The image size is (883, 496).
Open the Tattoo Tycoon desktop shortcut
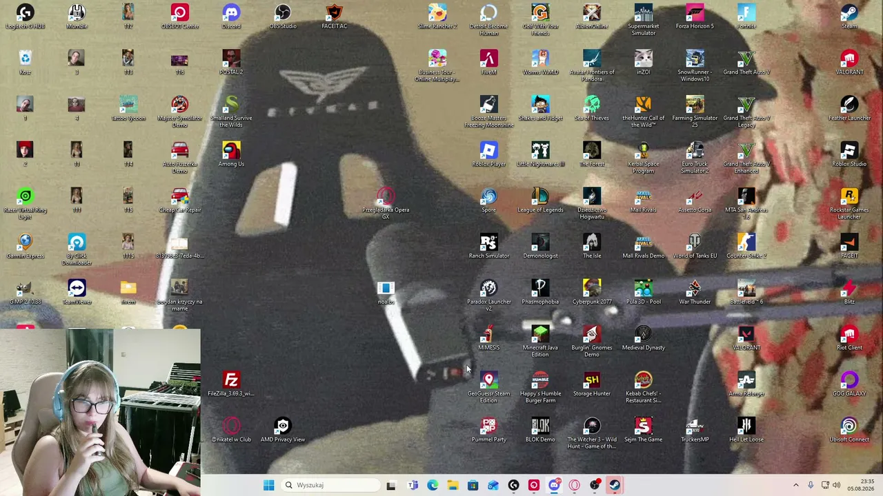pyautogui.click(x=128, y=109)
